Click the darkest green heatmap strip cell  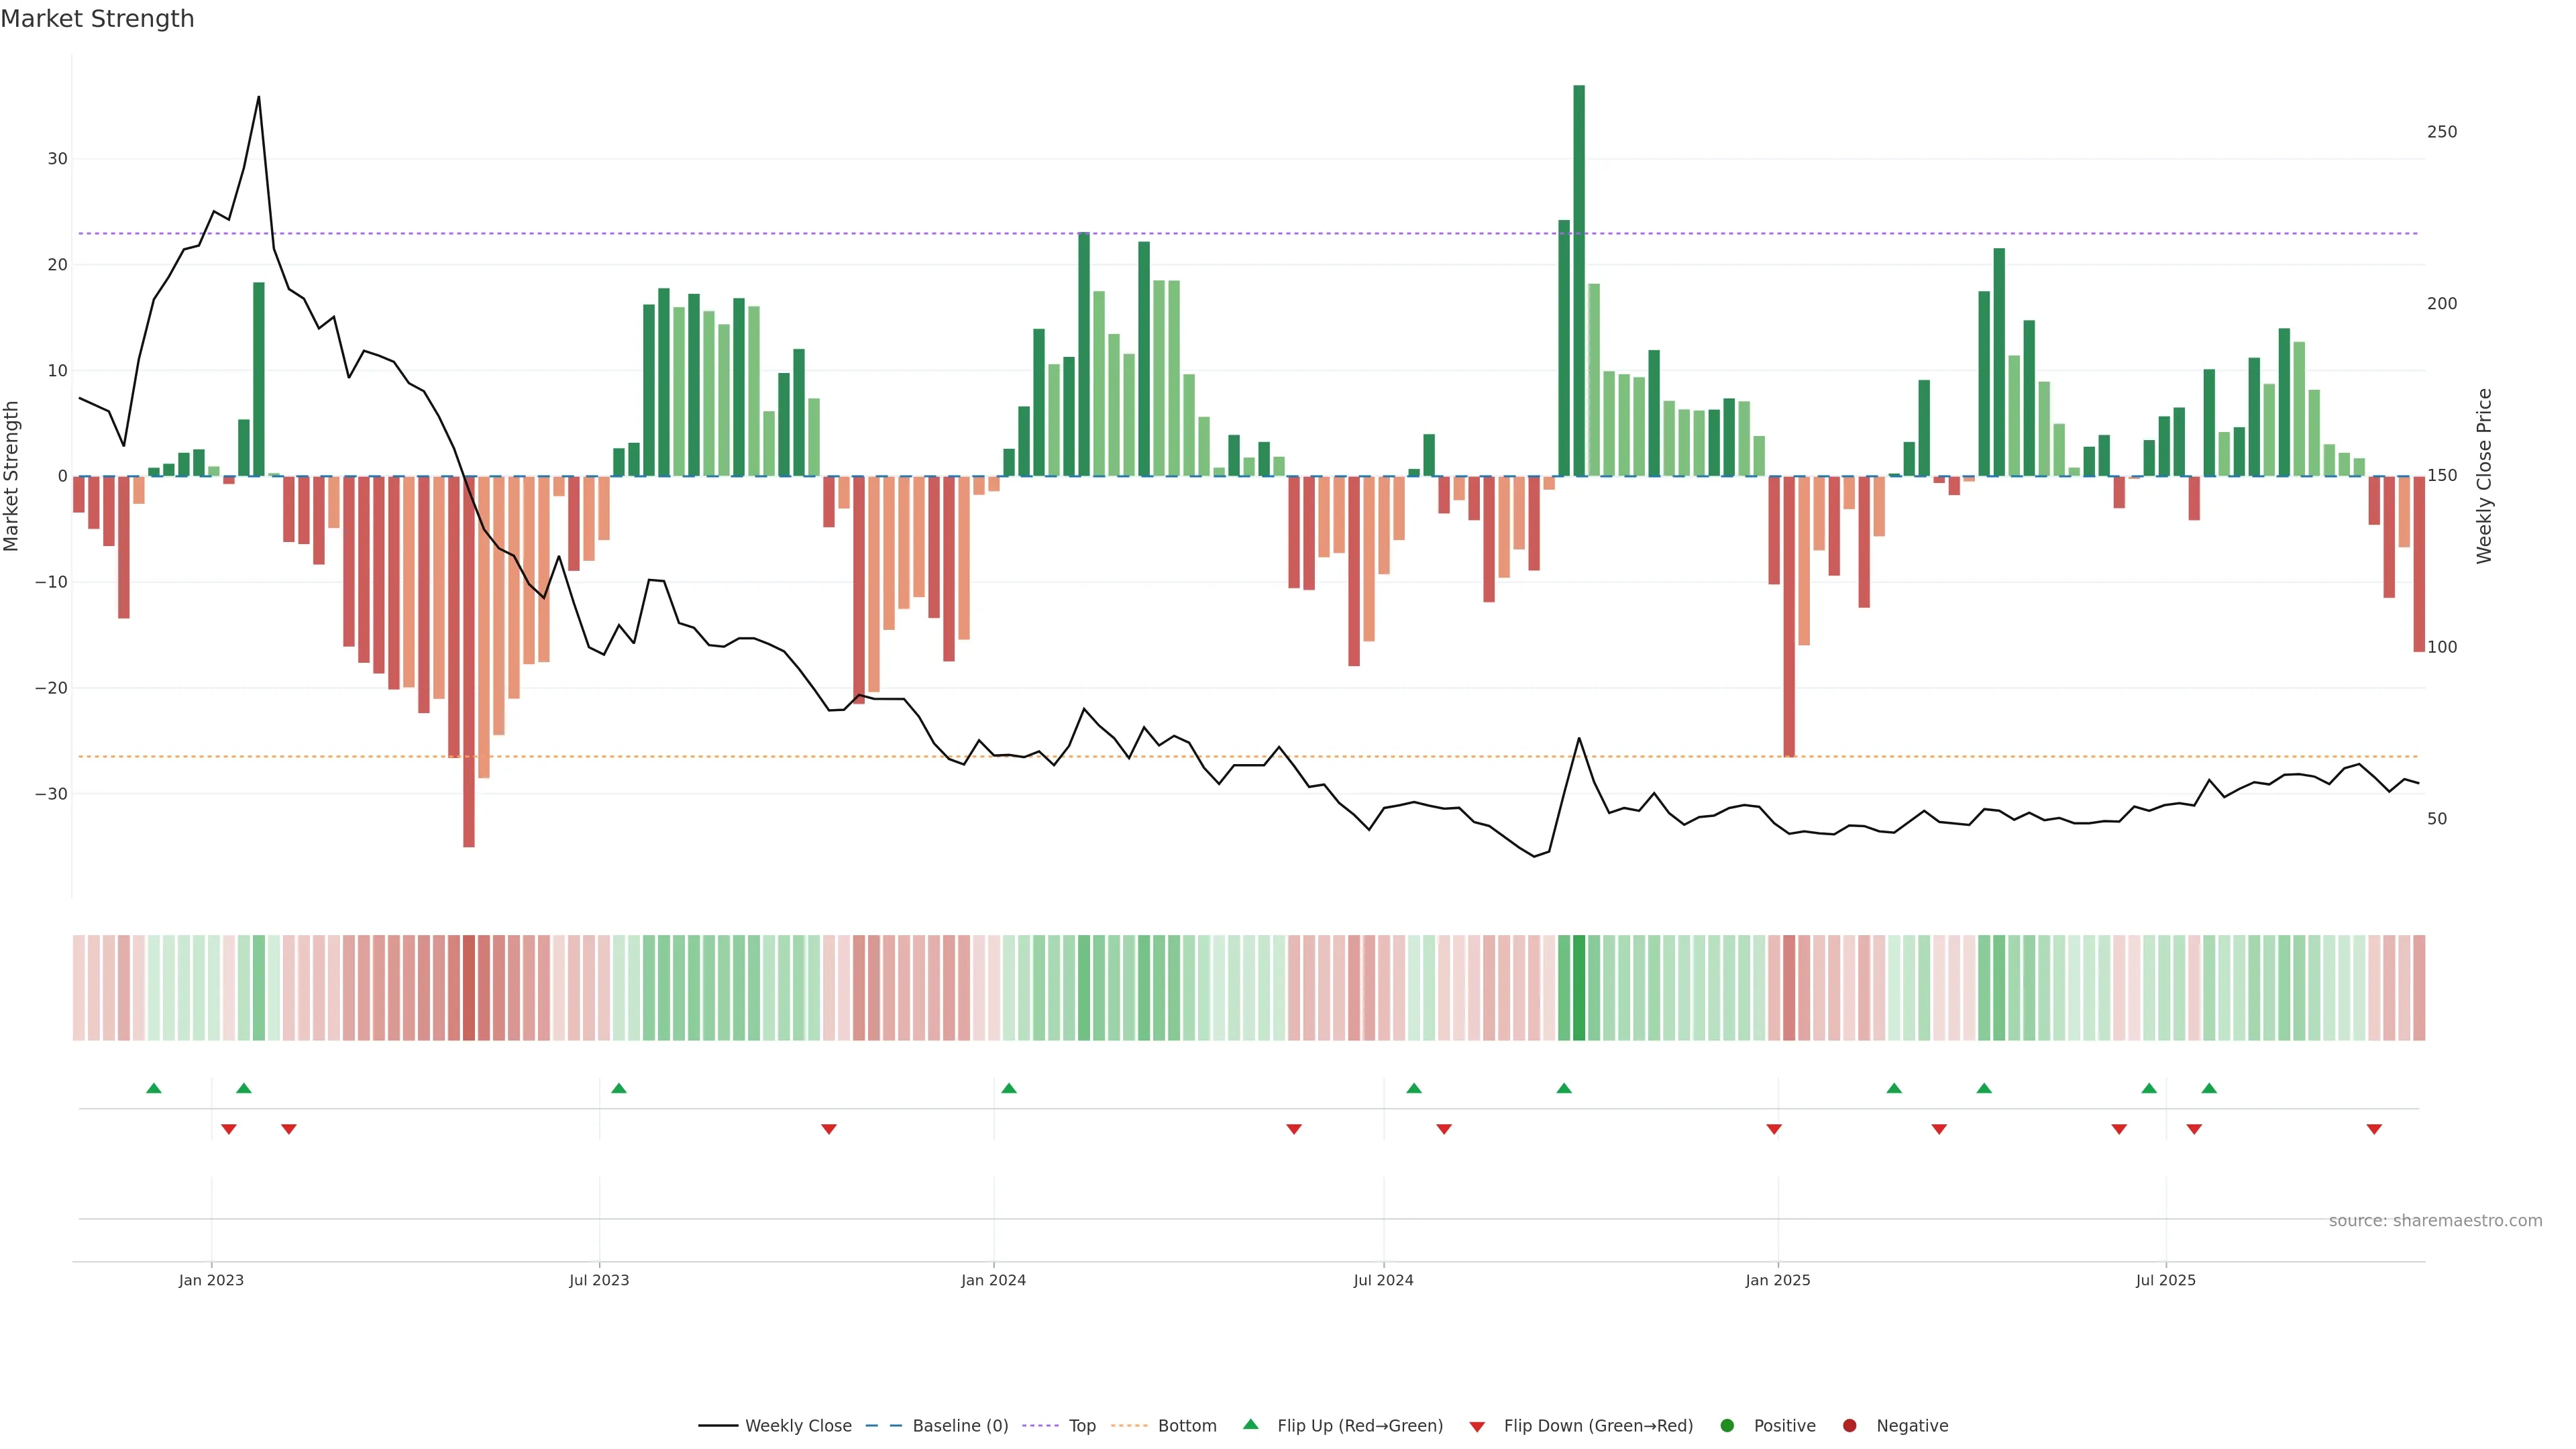click(x=1579, y=988)
